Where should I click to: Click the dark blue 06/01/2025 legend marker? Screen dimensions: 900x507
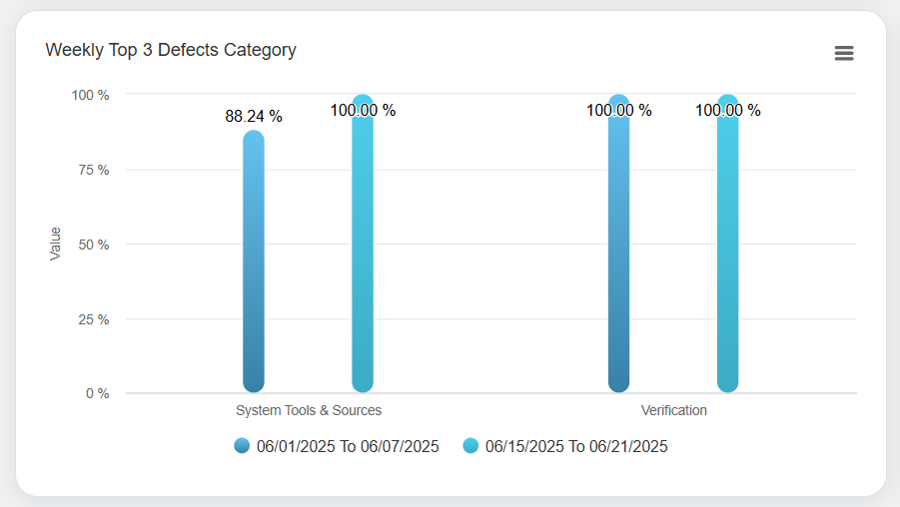tap(242, 446)
